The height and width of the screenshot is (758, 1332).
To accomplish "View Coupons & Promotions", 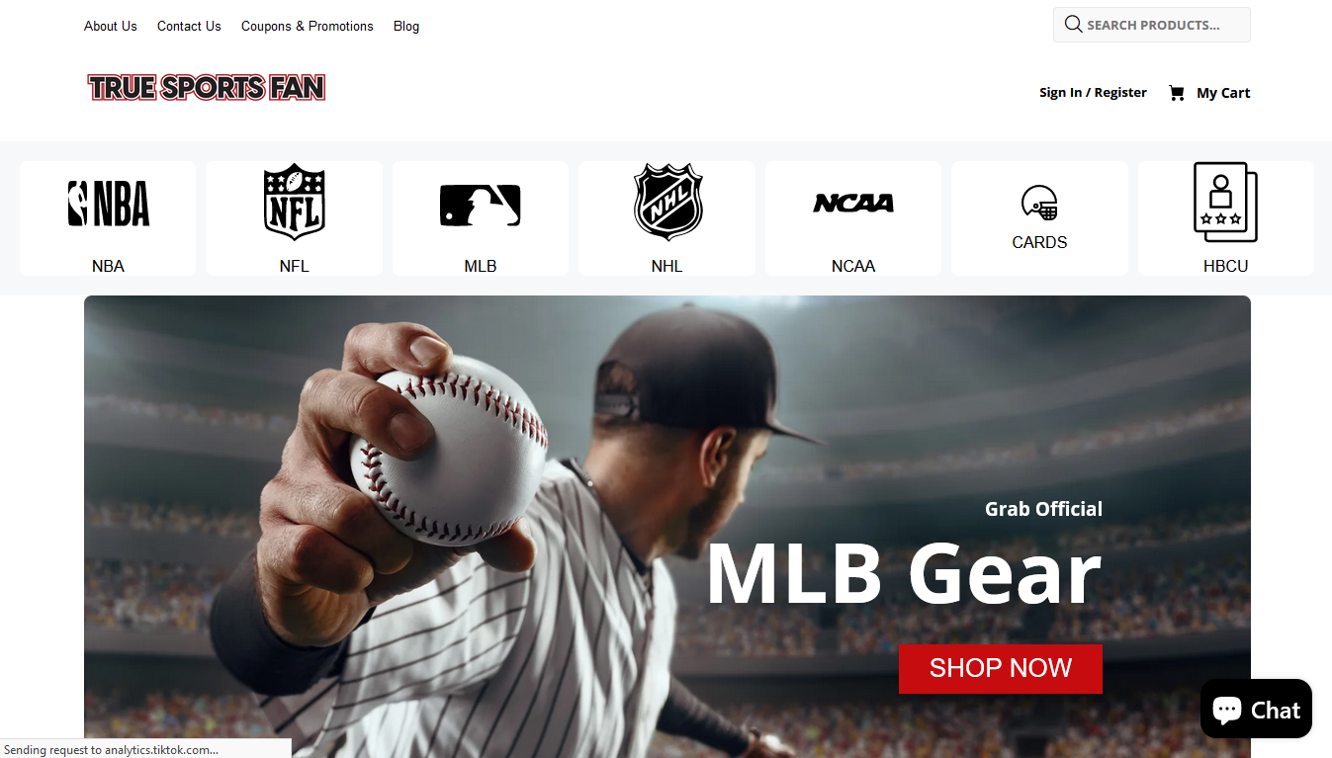I will [308, 27].
